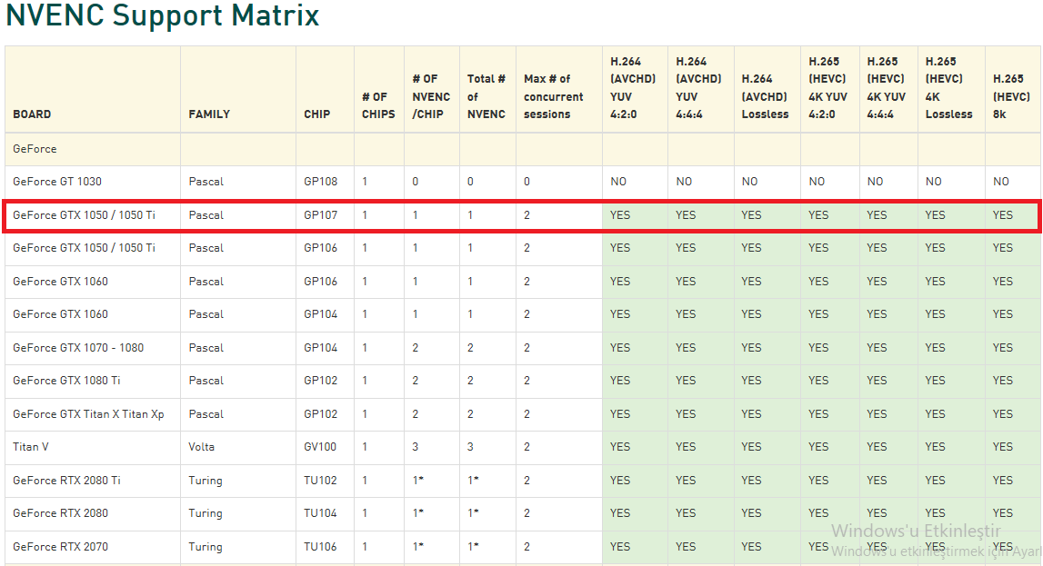Click H.264 (AVCHD) YUV 4:2:0 header
Viewport: 1043px width, 566px height.
pos(633,88)
